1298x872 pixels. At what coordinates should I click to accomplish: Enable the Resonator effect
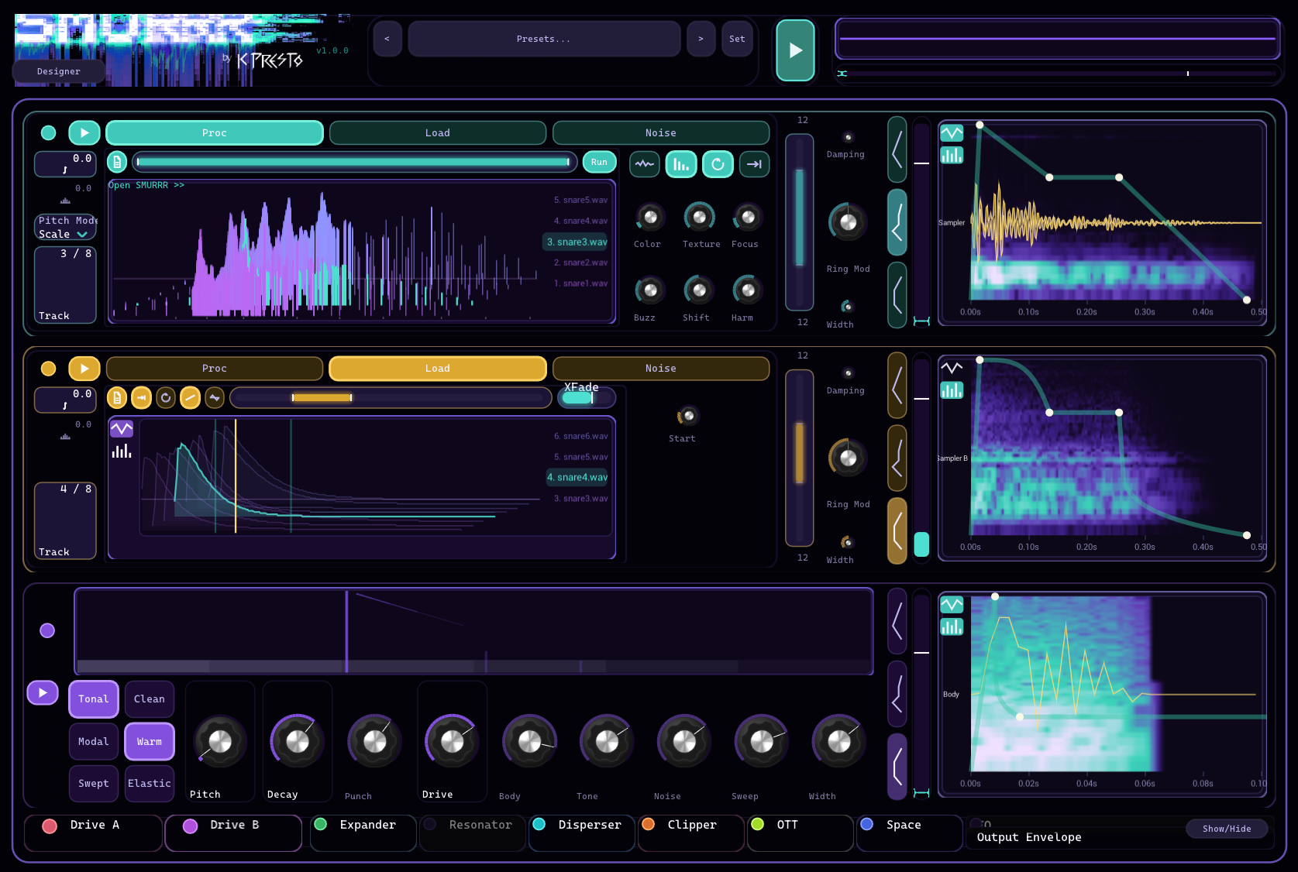tap(430, 824)
